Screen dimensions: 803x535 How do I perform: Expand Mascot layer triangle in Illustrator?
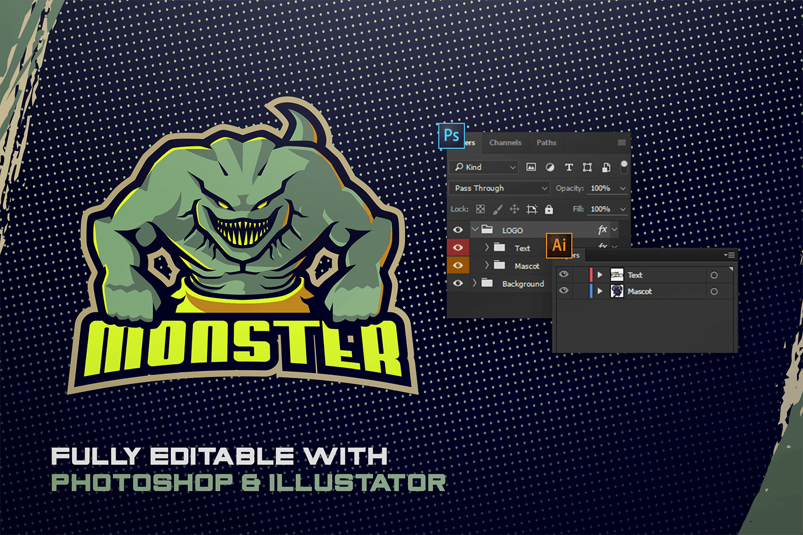tap(600, 291)
